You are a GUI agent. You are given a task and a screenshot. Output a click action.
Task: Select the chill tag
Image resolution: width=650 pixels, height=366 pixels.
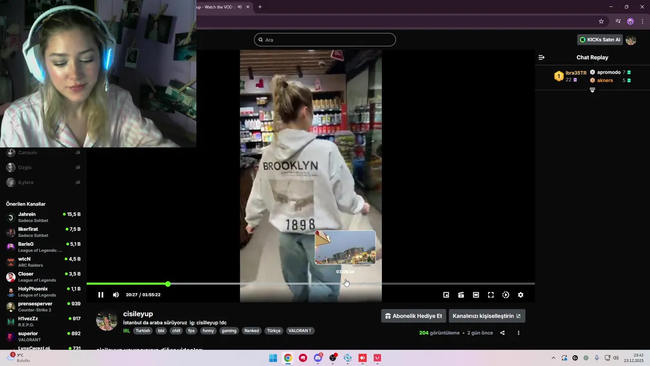[176, 330]
